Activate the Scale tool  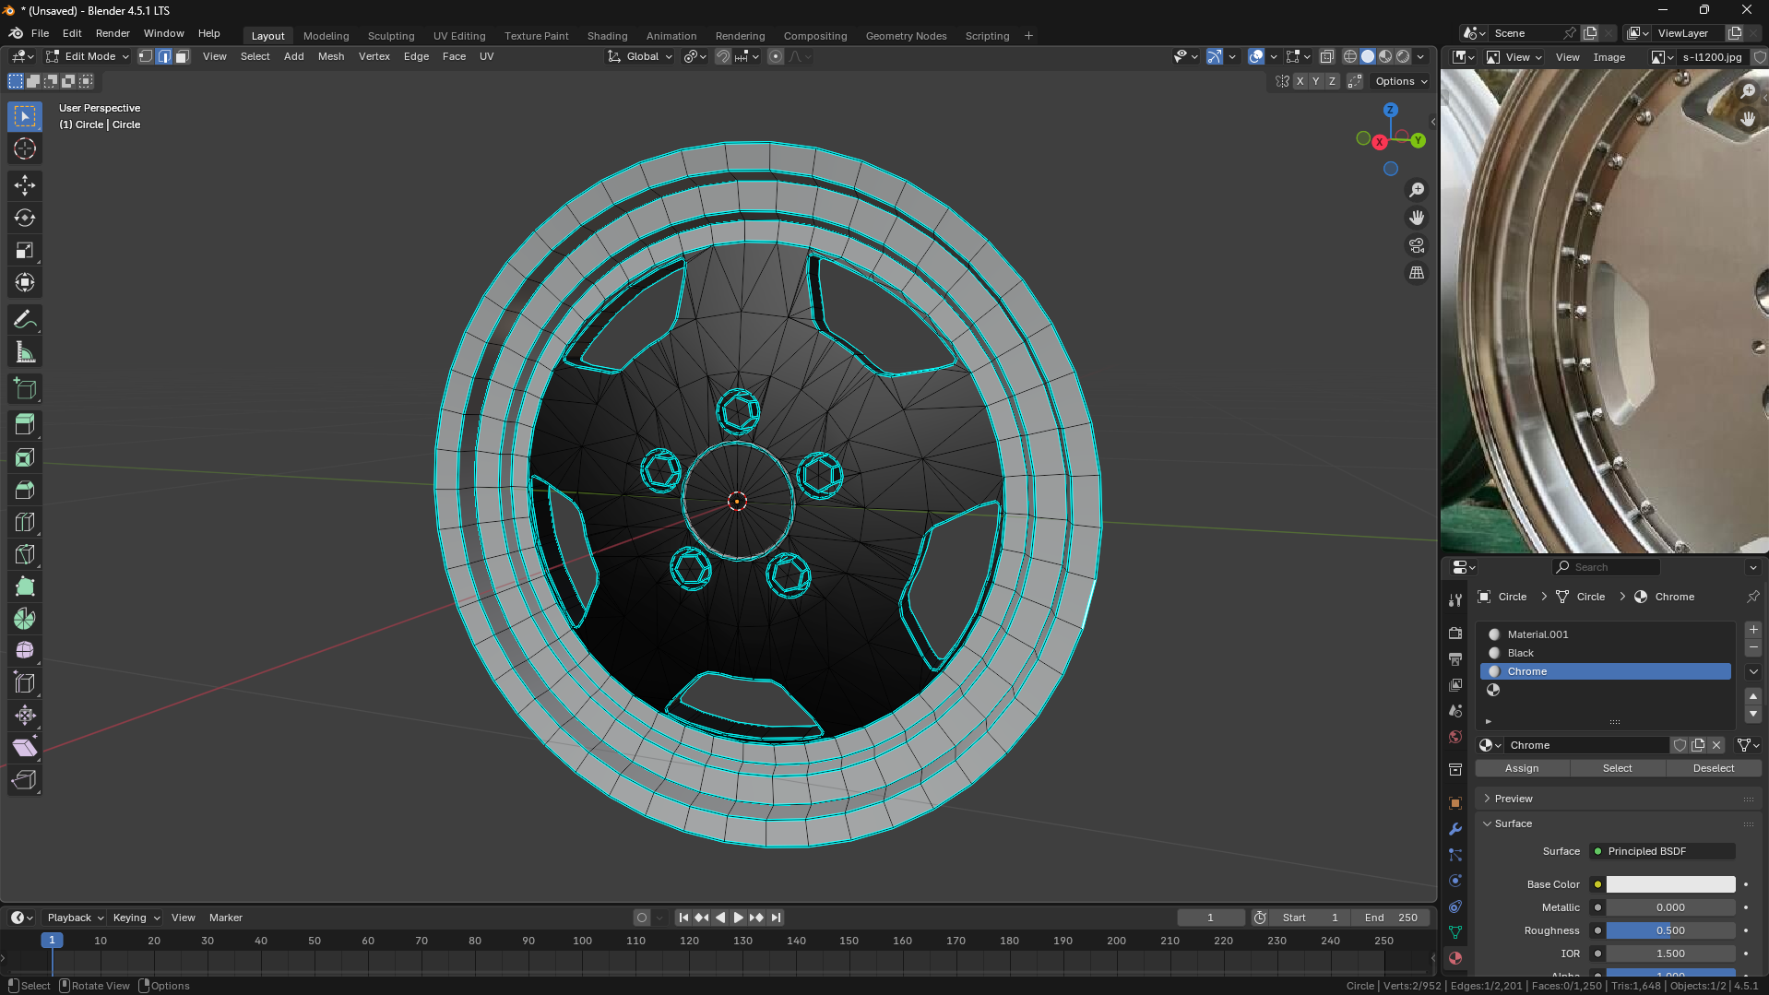point(25,250)
